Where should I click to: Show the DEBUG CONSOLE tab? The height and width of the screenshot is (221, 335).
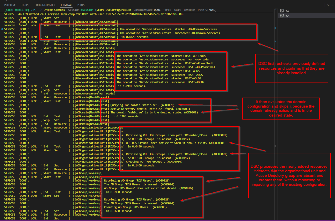point(45,5)
